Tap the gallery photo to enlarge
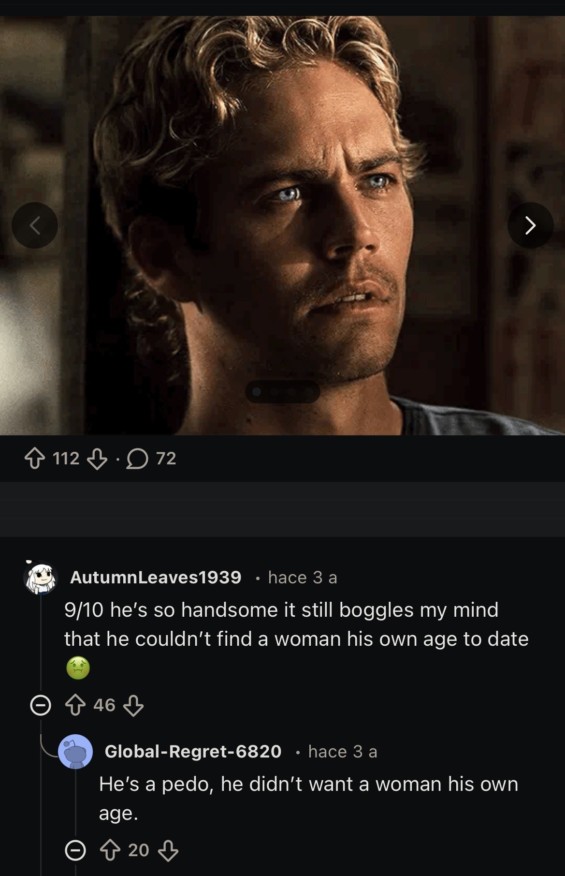 point(282,225)
